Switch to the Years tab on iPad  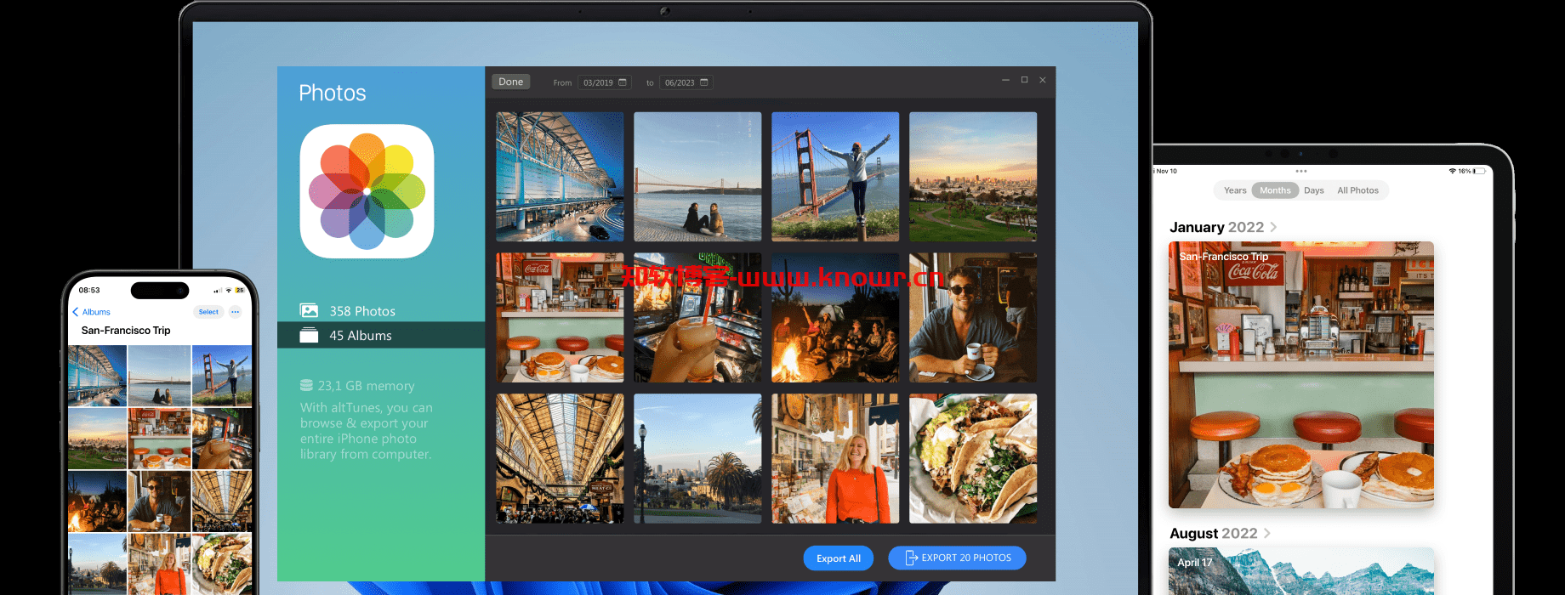(1235, 190)
